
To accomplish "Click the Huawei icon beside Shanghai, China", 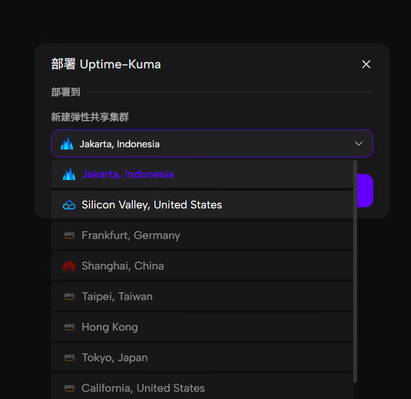I will pyautogui.click(x=69, y=266).
